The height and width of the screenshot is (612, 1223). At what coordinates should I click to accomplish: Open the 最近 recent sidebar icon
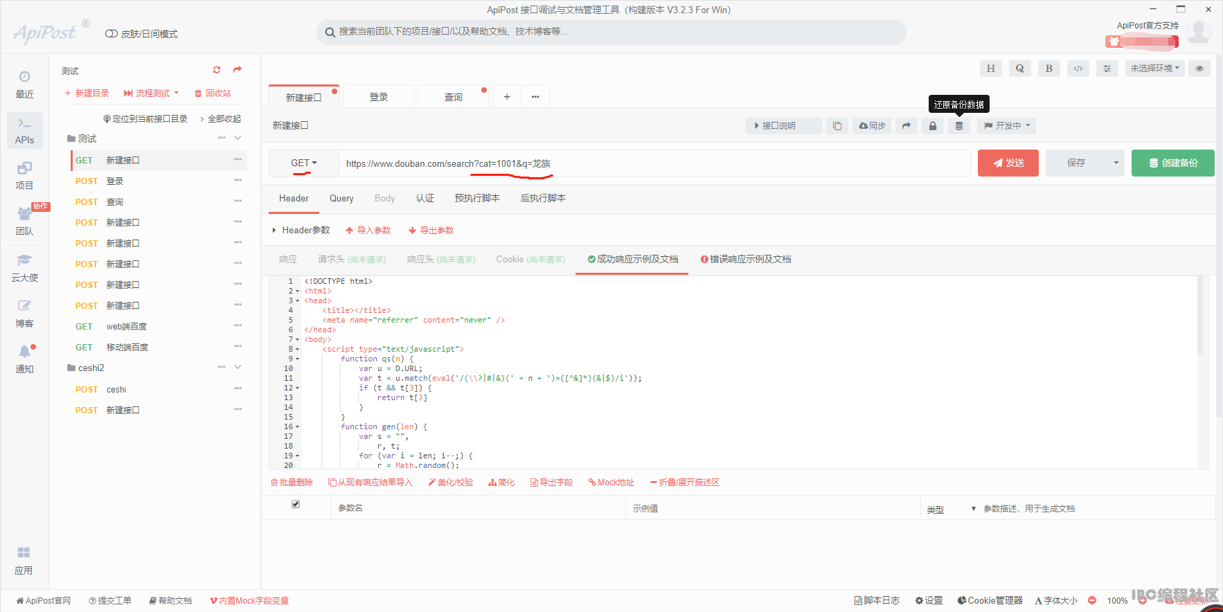pyautogui.click(x=24, y=84)
